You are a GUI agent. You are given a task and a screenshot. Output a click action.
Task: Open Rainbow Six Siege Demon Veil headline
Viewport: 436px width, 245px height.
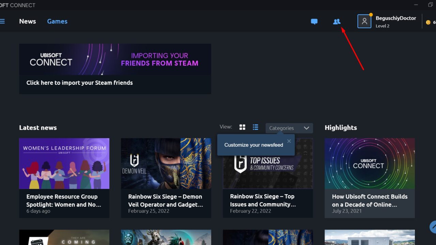166,200
